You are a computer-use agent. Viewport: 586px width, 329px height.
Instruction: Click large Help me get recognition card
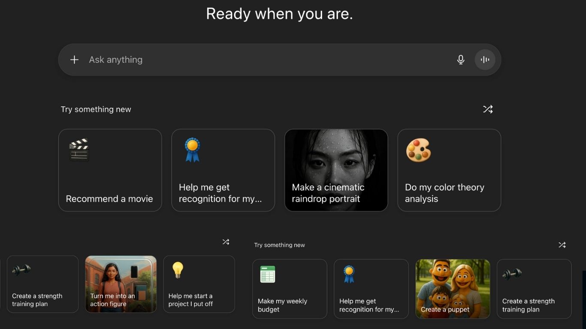click(223, 170)
